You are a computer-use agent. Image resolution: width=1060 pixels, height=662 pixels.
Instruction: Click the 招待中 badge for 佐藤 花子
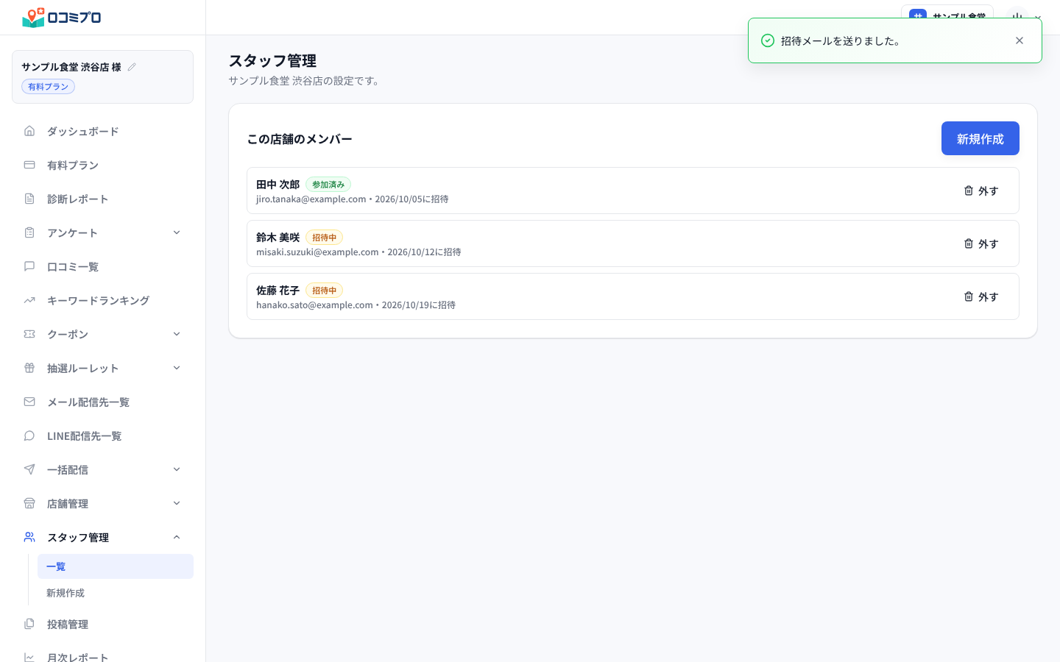[324, 291]
